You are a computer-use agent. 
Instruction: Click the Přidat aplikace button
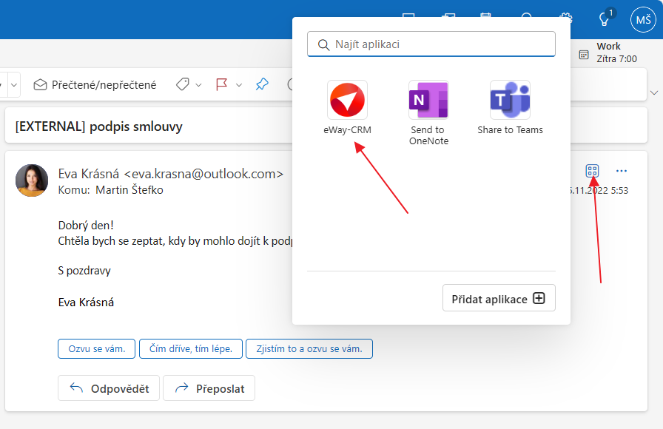tap(499, 298)
